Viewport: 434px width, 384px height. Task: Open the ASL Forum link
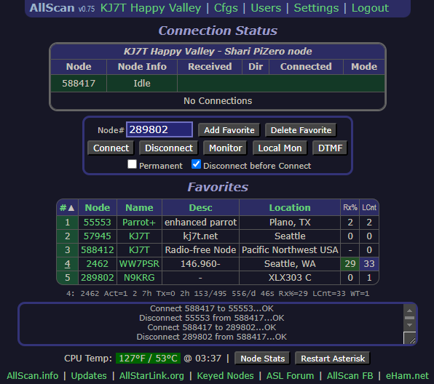[x=290, y=376]
